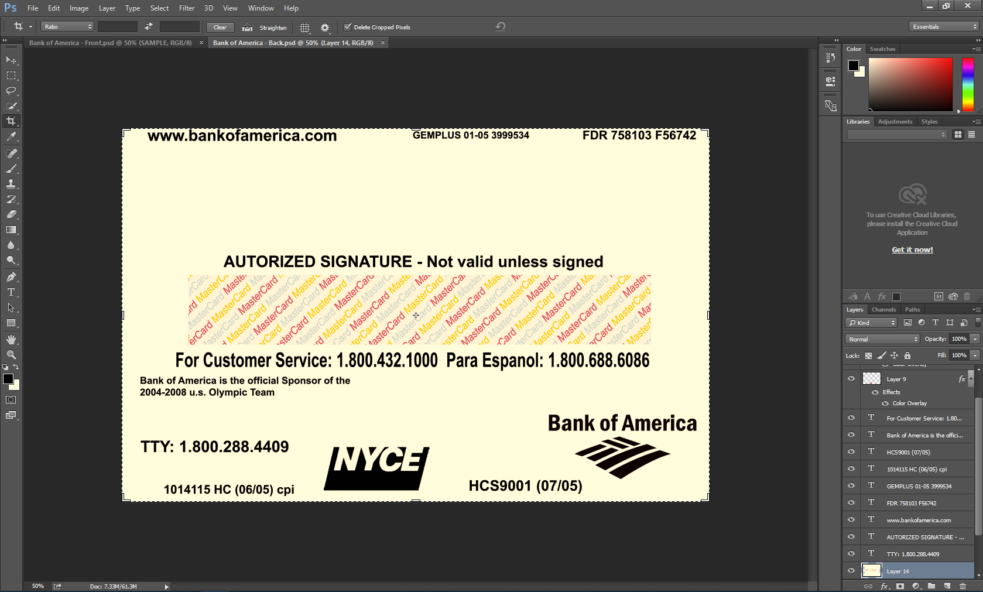Select the Zoom tool

click(x=11, y=355)
